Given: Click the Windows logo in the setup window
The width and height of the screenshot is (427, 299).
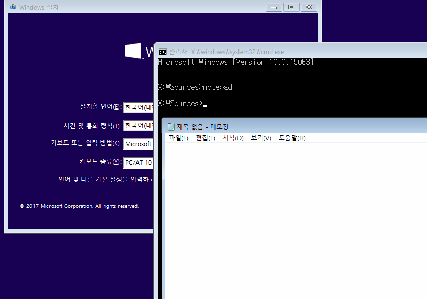Looking at the screenshot, I should [133, 51].
